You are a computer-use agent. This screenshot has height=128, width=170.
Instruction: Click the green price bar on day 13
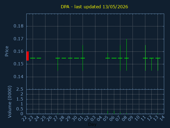coord(158,64)
